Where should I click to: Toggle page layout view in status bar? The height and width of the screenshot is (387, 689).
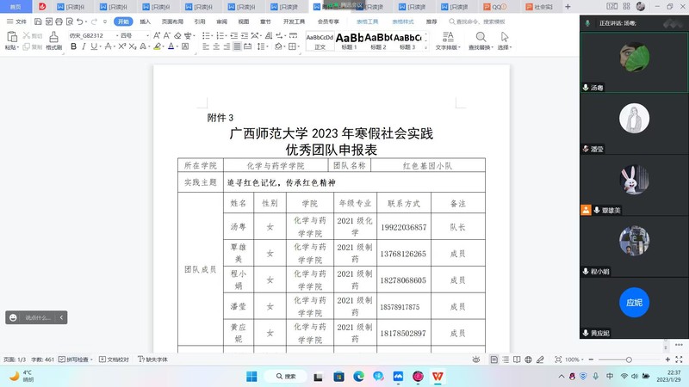click(493, 359)
